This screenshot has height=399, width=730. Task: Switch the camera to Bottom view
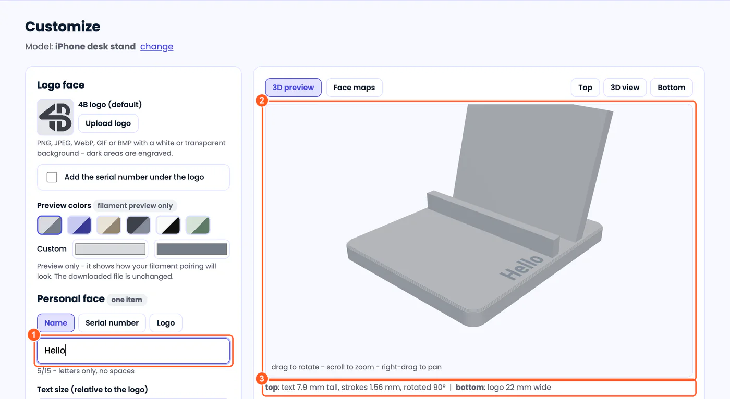(x=672, y=88)
